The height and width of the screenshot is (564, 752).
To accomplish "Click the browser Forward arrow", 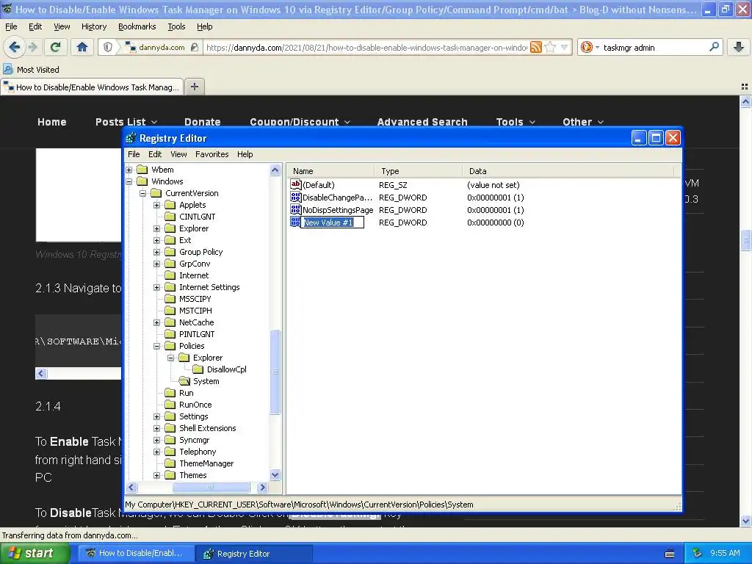I will [33, 47].
